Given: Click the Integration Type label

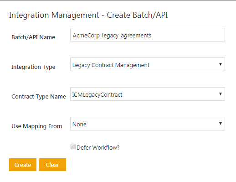Looking at the screenshot, I should (x=33, y=67).
